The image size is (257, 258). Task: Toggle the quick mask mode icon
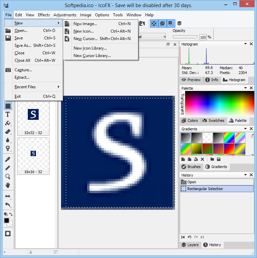[x=8, y=234]
